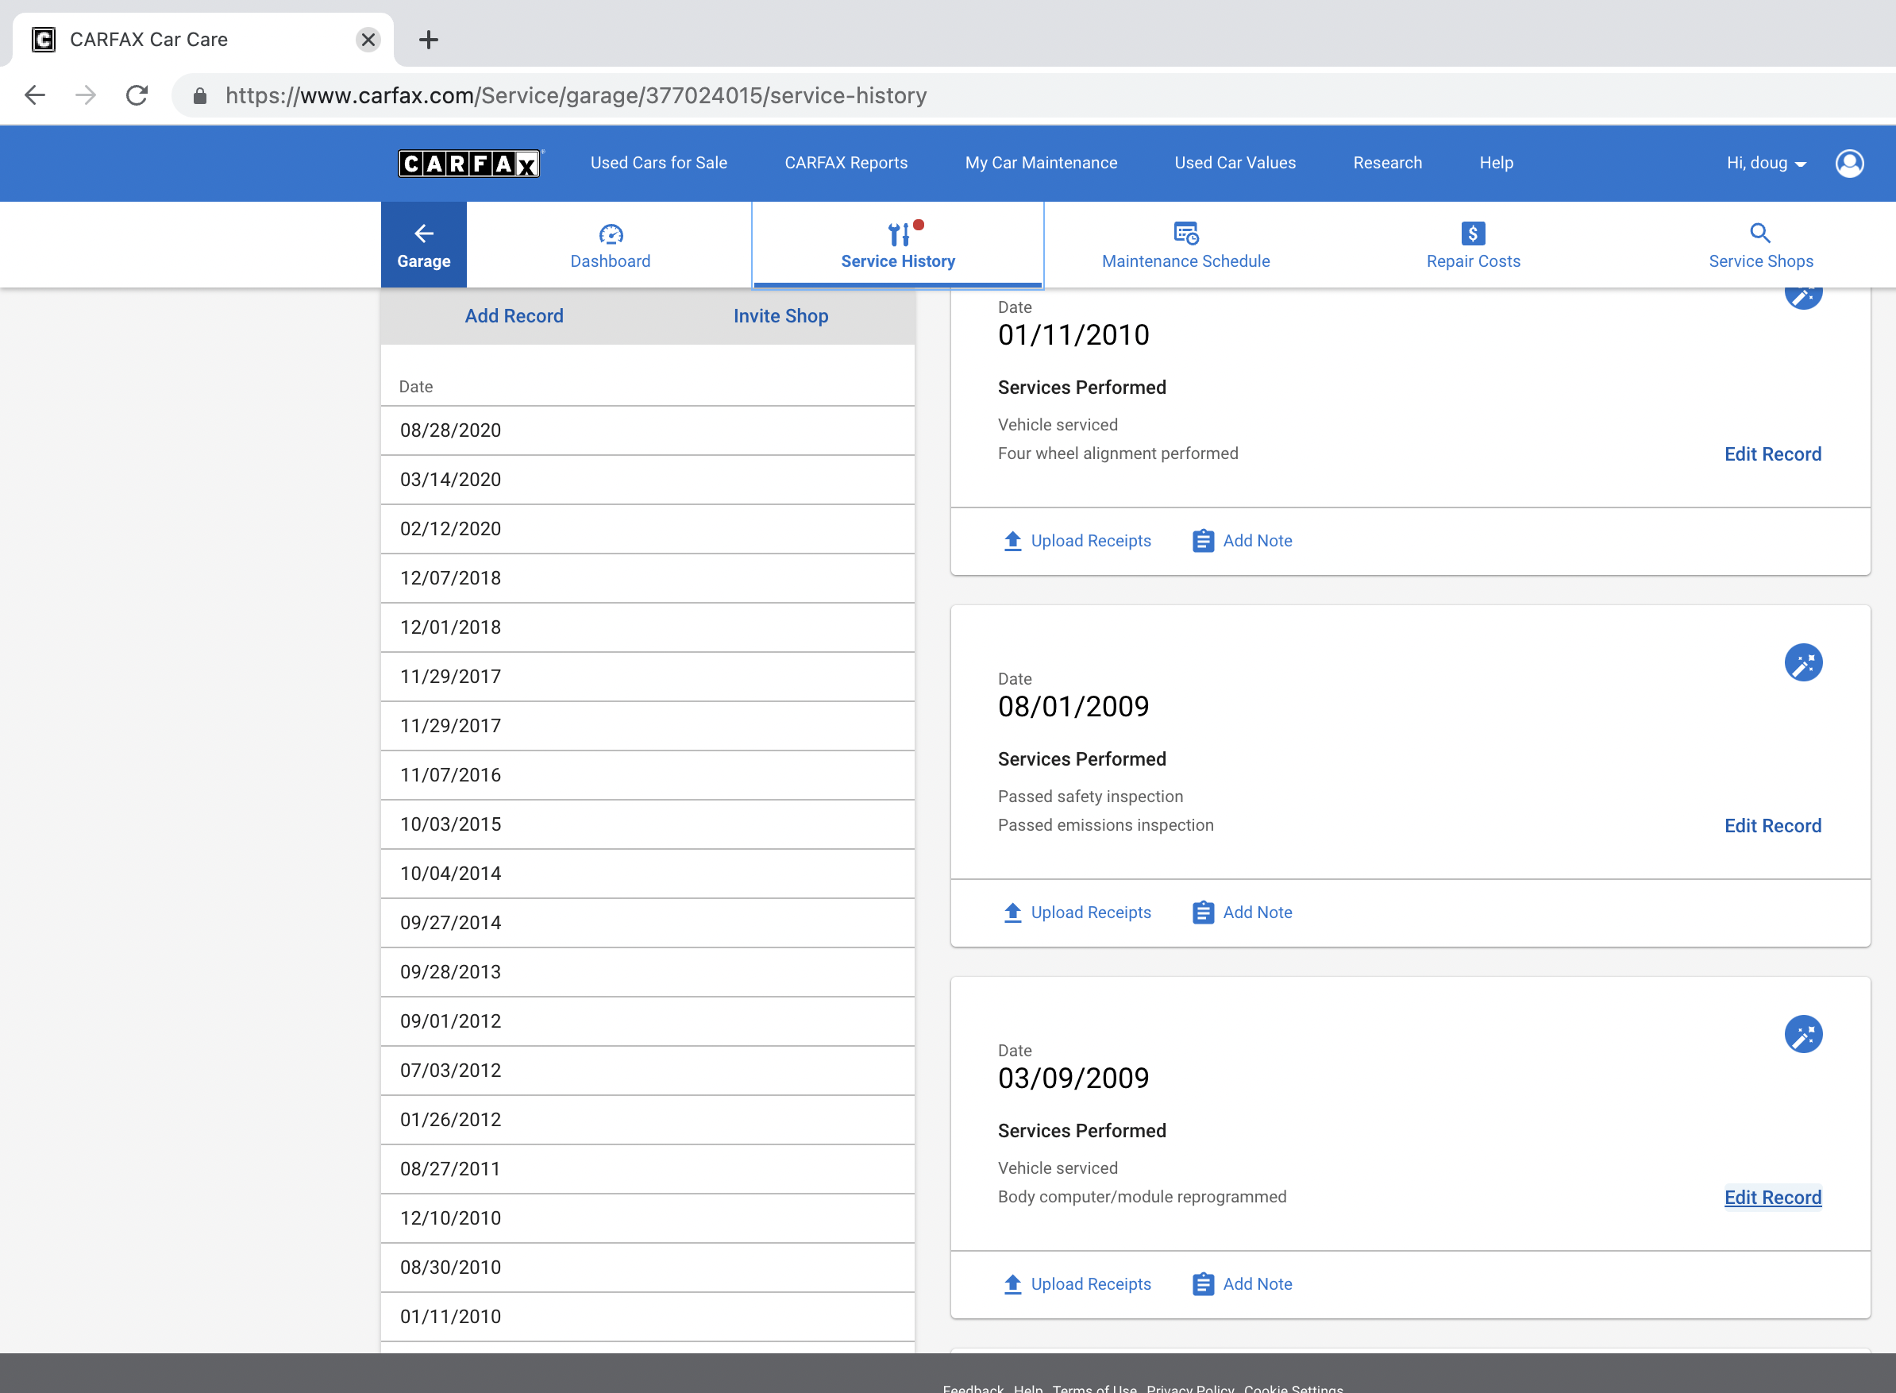Open Used Cars for Sale menu
The image size is (1896, 1393).
tap(658, 163)
